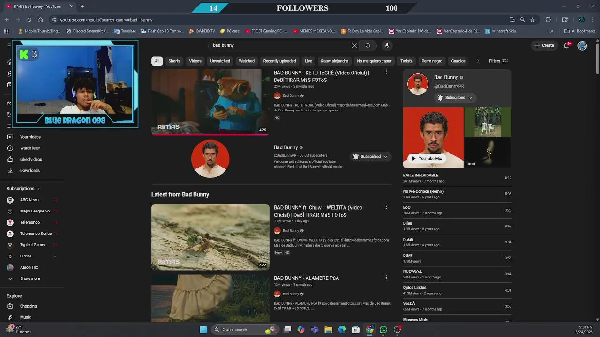Image resolution: width=600 pixels, height=337 pixels.
Task: Select the Recently uploaded chip
Action: (279, 61)
